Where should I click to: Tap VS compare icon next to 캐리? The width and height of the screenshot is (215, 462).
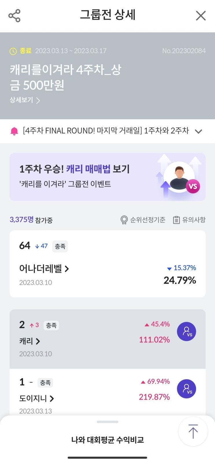[x=187, y=332]
